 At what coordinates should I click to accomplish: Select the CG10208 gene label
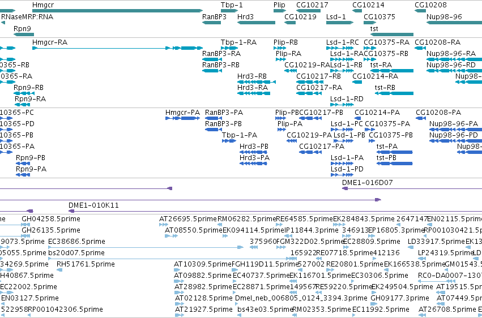click(x=430, y=5)
